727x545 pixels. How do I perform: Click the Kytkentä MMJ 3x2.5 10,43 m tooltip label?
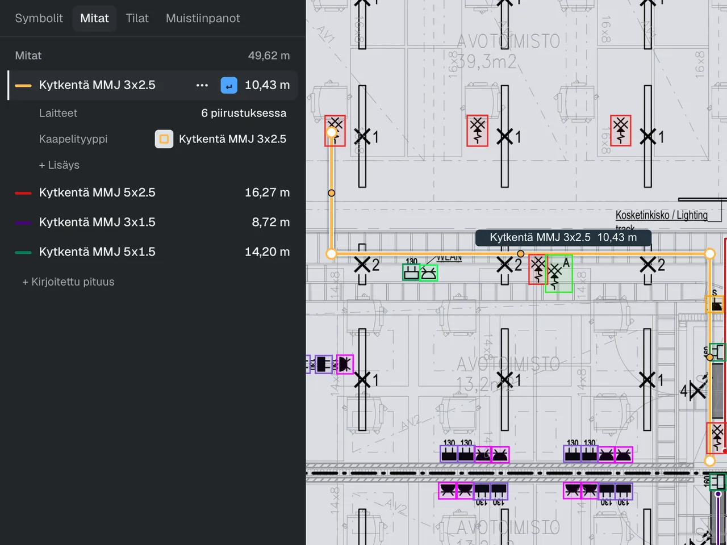(563, 237)
